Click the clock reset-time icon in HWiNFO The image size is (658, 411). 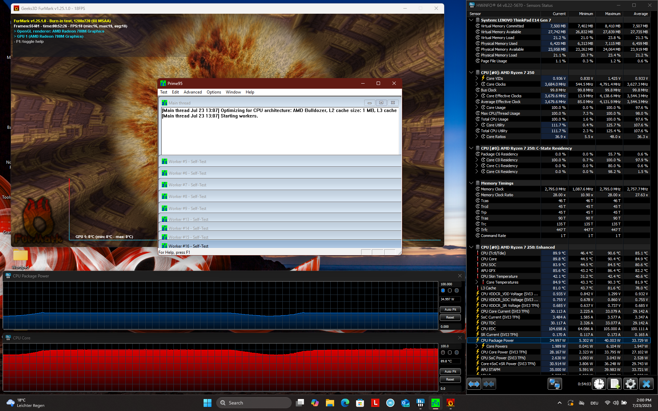coord(599,384)
